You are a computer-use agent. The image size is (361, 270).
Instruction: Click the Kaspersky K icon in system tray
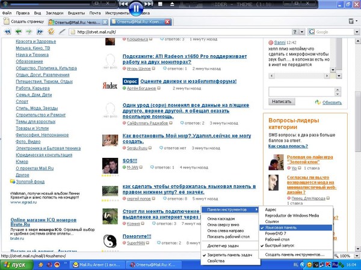tap(328, 265)
